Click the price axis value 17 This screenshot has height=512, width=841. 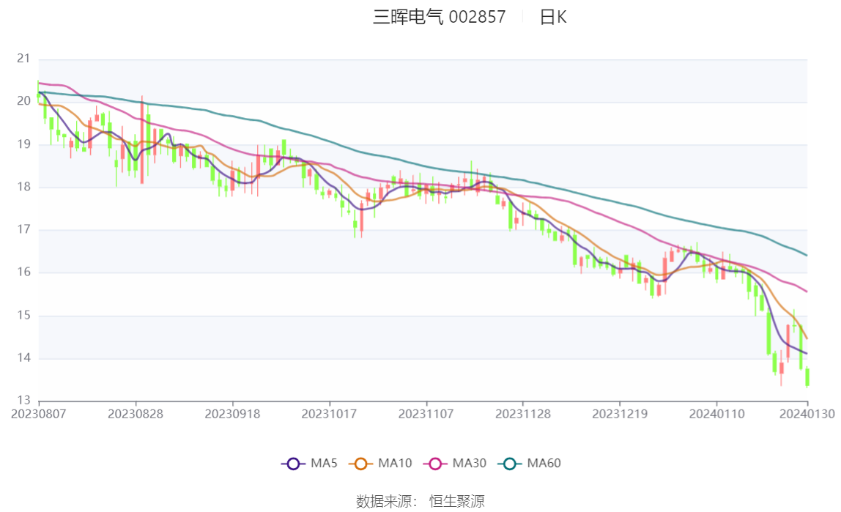23,229
